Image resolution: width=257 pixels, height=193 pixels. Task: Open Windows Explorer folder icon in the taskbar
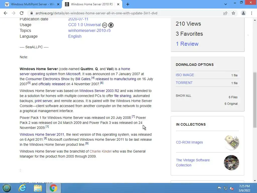tap(38, 188)
